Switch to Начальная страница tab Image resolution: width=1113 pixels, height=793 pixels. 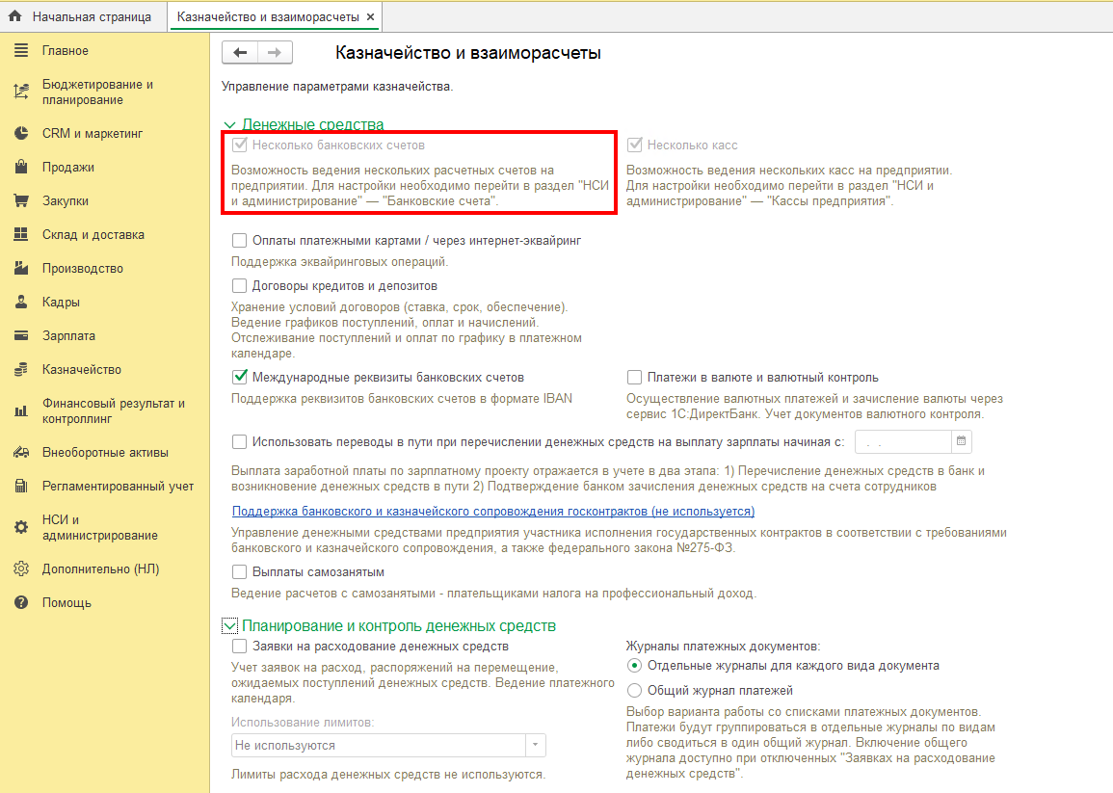[x=83, y=16]
